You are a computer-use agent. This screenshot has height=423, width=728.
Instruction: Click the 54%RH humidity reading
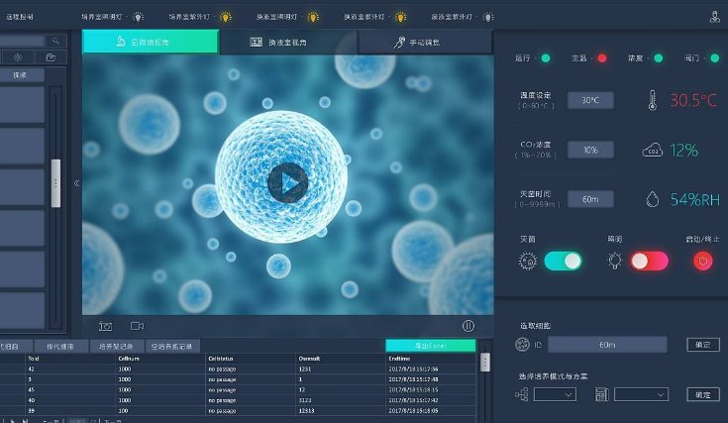pos(694,200)
